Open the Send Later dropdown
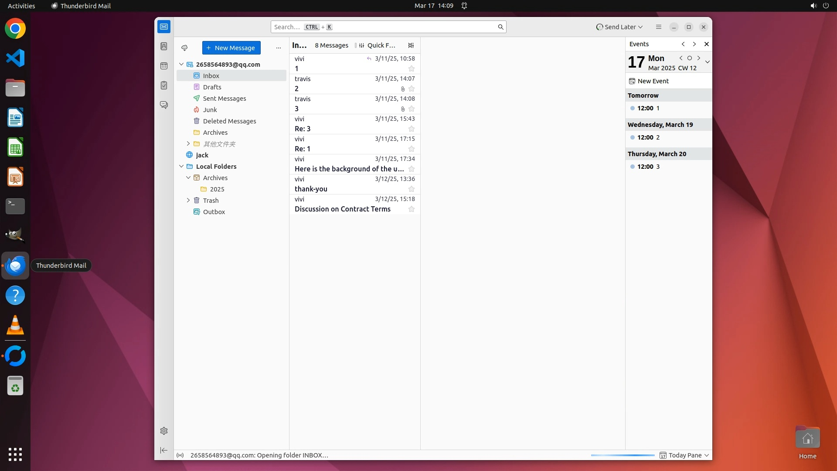 pyautogui.click(x=619, y=27)
